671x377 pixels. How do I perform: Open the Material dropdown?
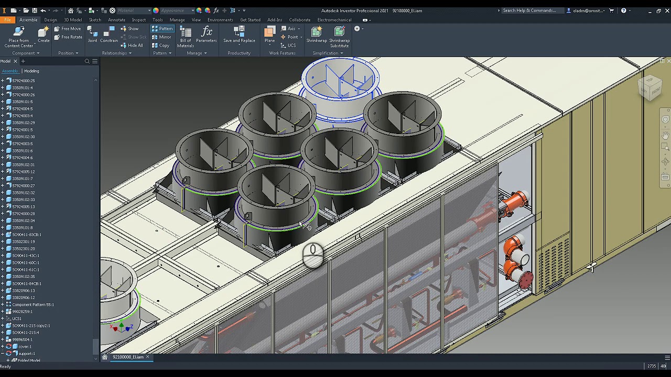[130, 10]
